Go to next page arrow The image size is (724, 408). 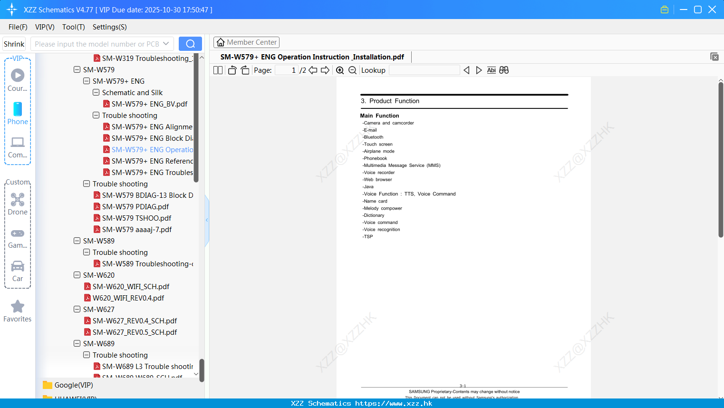click(325, 70)
